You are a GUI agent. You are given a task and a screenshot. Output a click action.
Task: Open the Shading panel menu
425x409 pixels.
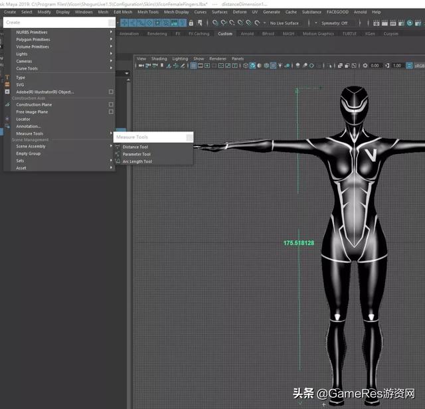[159, 59]
